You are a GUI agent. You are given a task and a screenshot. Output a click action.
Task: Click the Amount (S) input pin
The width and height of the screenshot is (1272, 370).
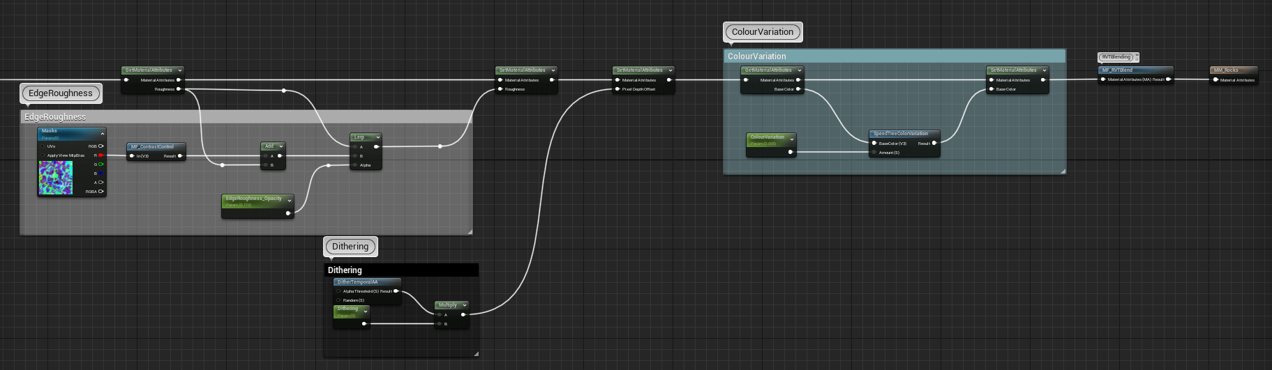(x=874, y=153)
